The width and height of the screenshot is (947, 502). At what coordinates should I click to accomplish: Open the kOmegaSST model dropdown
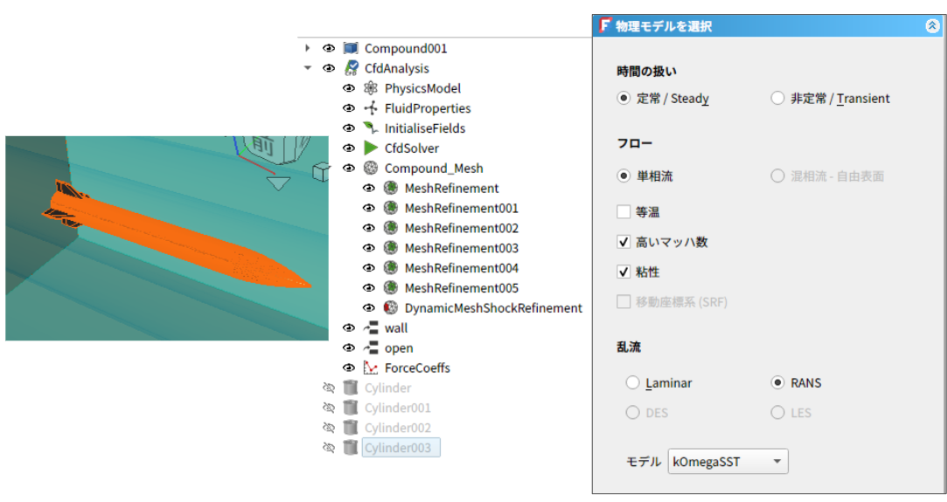[x=728, y=461]
